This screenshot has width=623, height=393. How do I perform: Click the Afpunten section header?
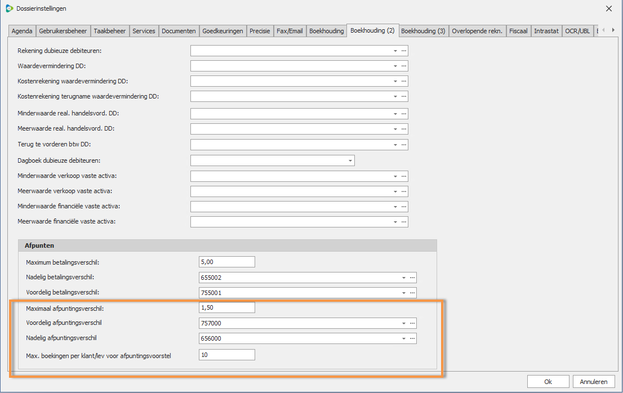pos(227,245)
